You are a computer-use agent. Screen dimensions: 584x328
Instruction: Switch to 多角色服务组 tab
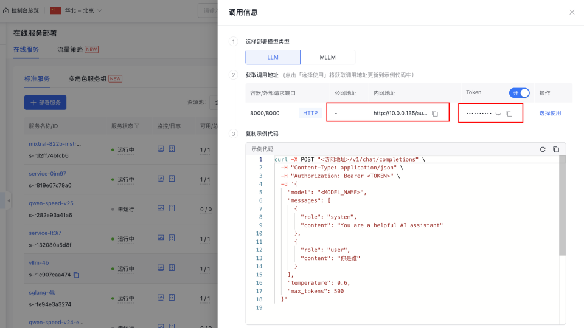click(x=88, y=78)
